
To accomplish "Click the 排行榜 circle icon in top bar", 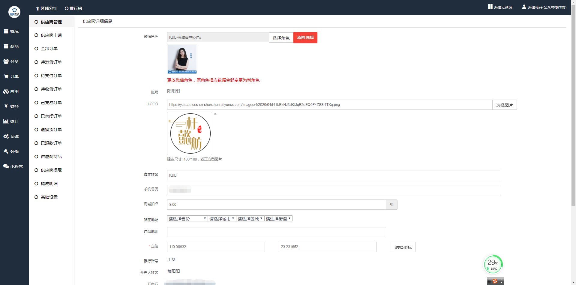I will click(x=67, y=8).
